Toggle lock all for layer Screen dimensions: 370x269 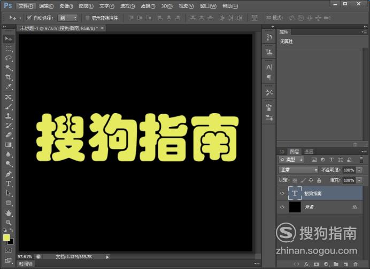click(319, 180)
